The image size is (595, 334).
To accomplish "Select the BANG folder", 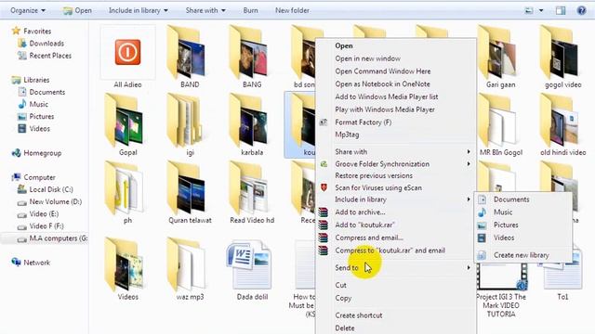I will 252,57.
